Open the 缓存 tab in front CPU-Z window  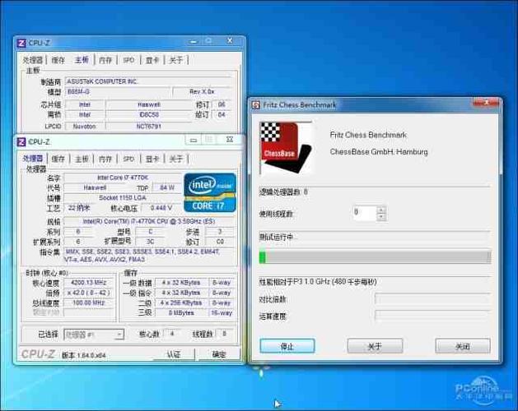click(58, 159)
